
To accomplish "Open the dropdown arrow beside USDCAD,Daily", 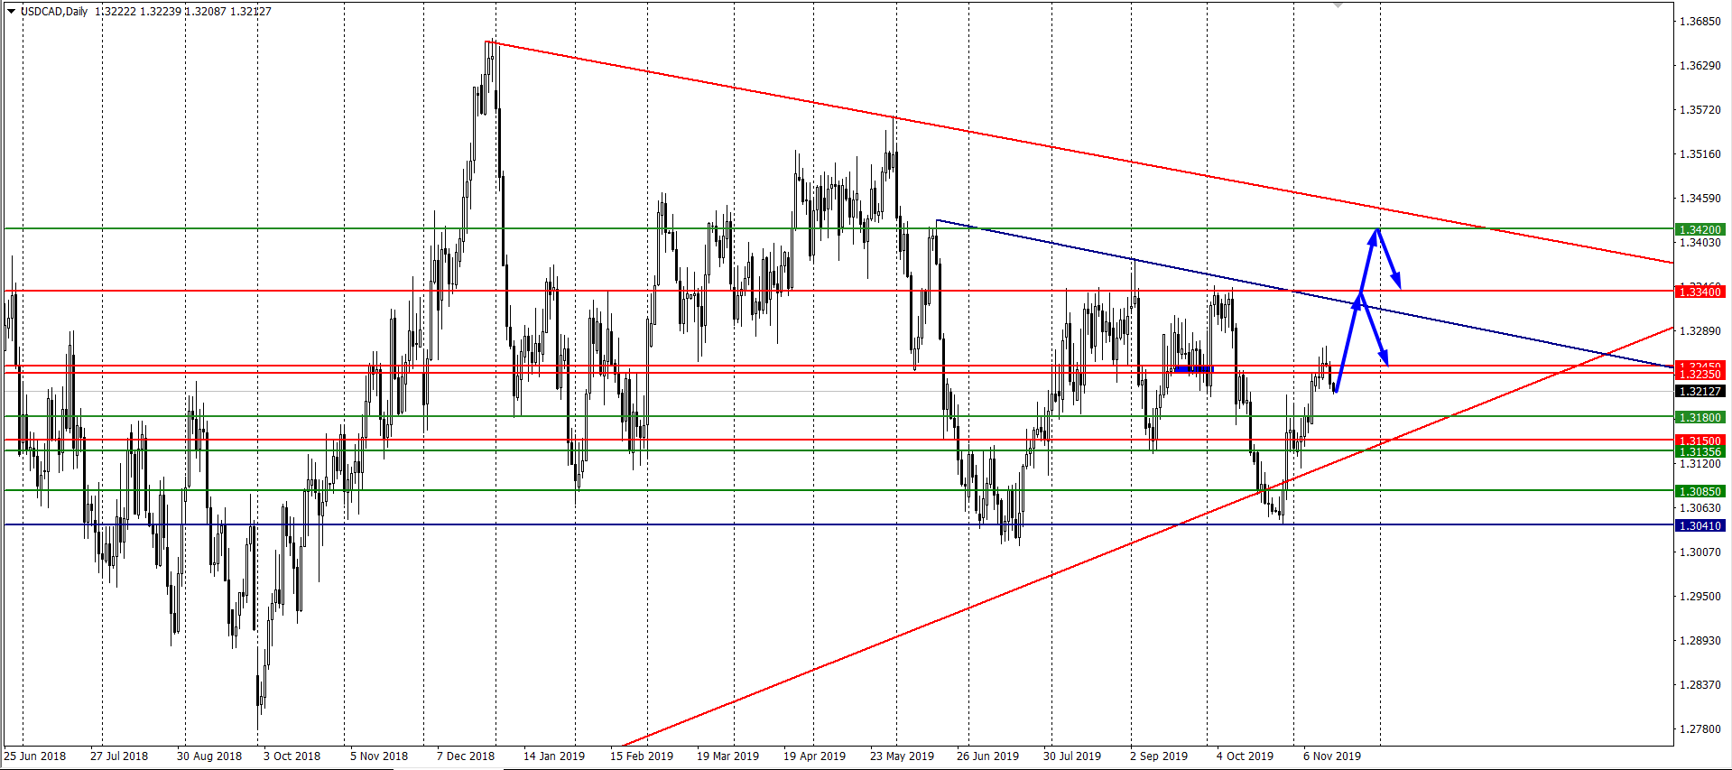I will pos(11,12).
